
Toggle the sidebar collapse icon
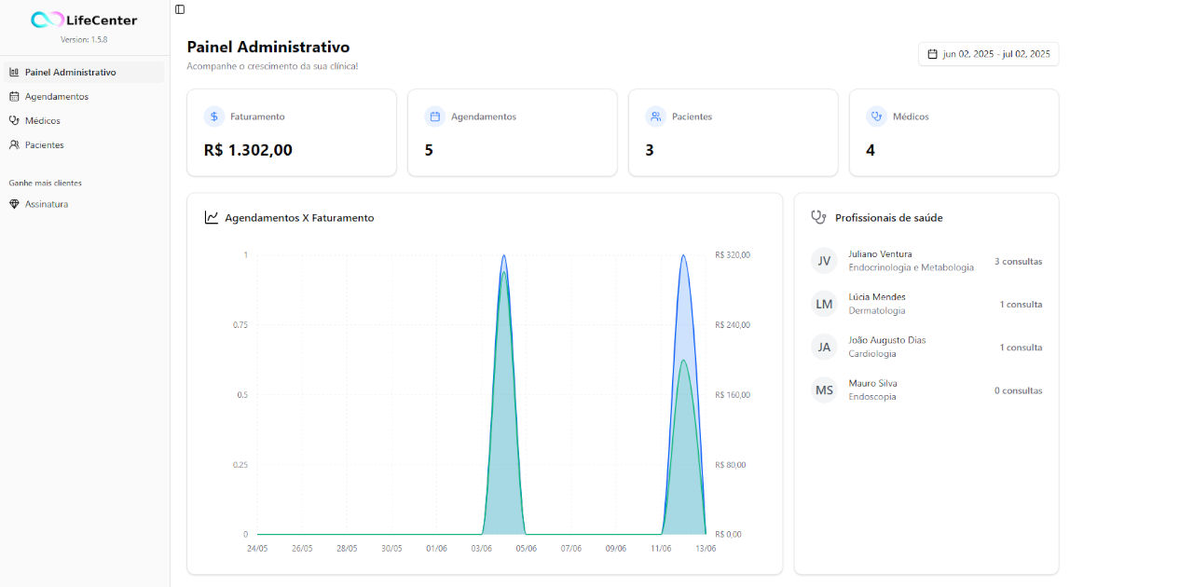click(x=180, y=9)
